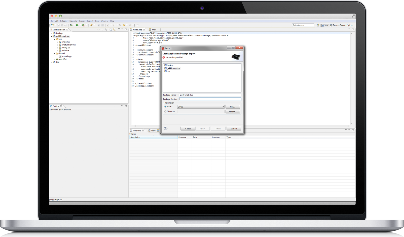Image resolution: width=404 pixels, height=237 pixels.
Task: Select the Directory radio button
Action: 165,112
